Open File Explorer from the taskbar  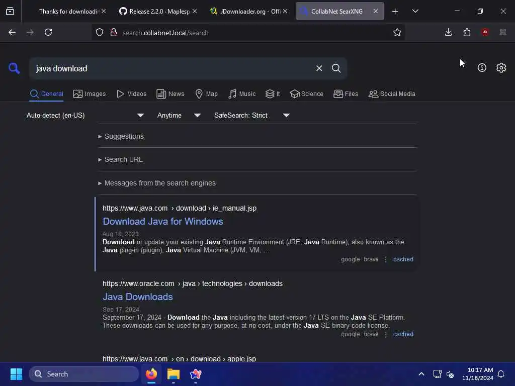(x=174, y=374)
